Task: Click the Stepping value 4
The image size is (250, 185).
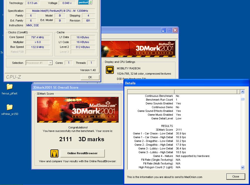Action: [x=88, y=16]
